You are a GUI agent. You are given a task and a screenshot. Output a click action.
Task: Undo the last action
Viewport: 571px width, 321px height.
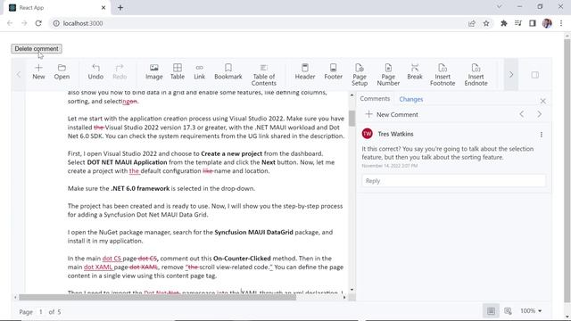pyautogui.click(x=95, y=71)
